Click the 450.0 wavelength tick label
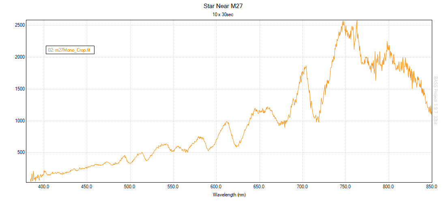The image size is (446, 202). click(87, 187)
